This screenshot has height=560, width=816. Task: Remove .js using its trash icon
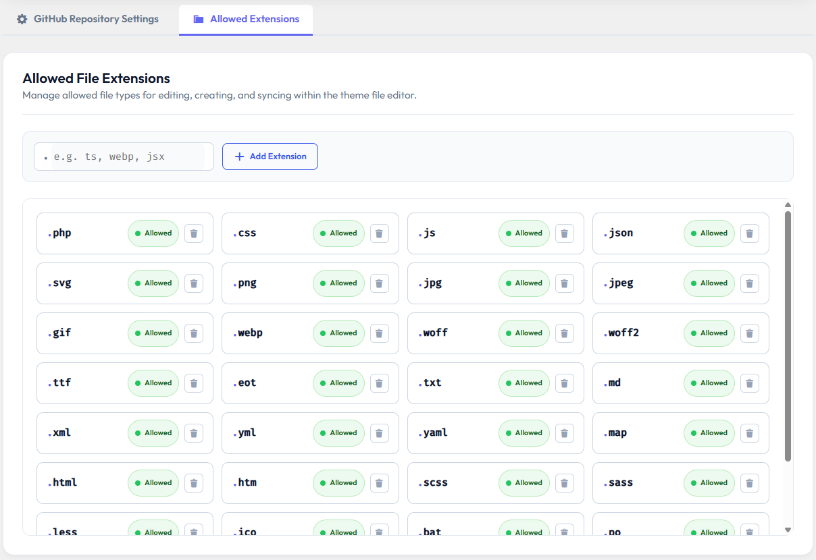565,233
